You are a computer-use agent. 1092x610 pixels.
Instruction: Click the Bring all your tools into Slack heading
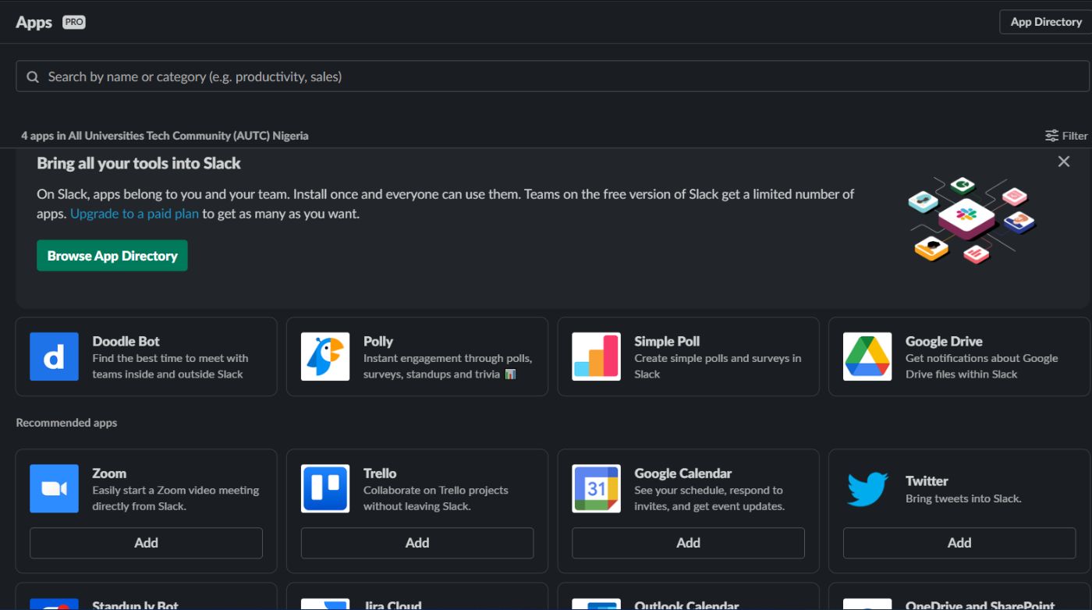coord(139,163)
